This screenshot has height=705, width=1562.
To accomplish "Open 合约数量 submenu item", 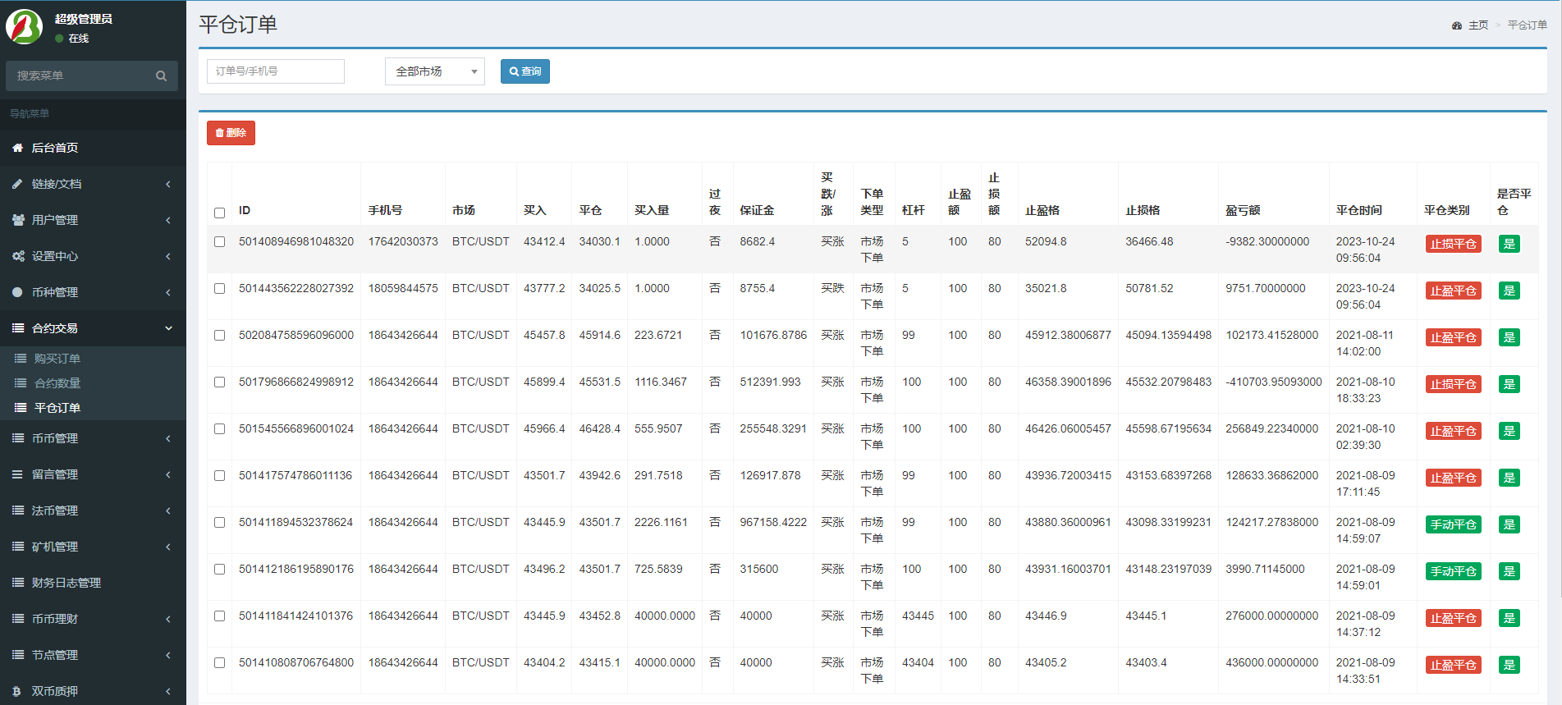I will click(57, 383).
